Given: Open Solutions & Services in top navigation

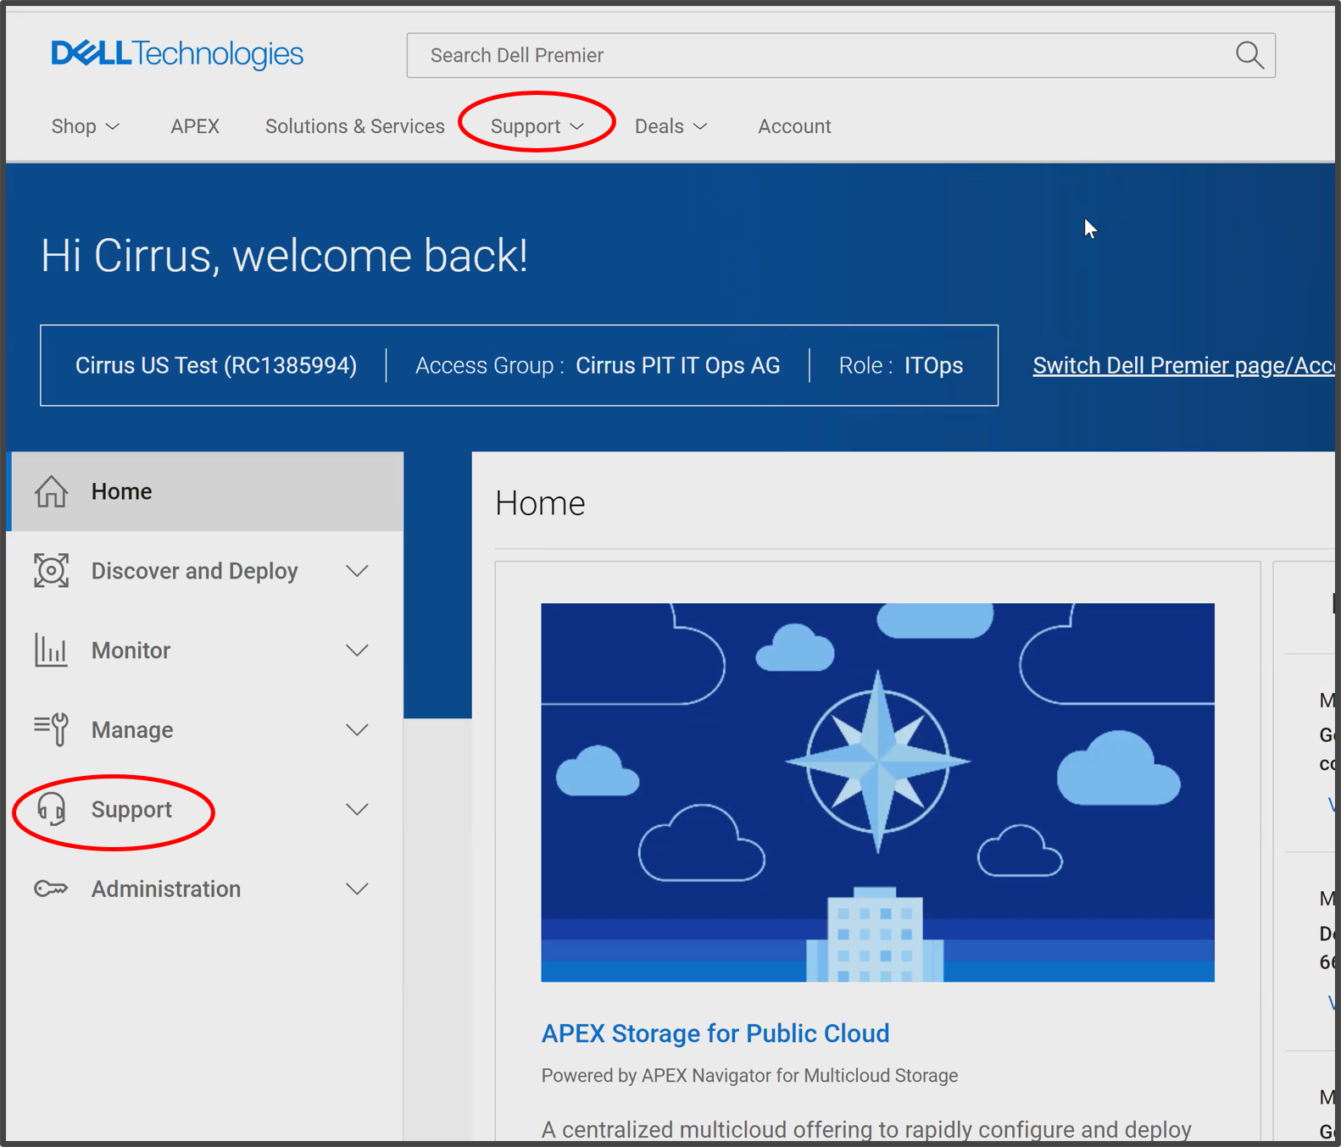Looking at the screenshot, I should [354, 126].
